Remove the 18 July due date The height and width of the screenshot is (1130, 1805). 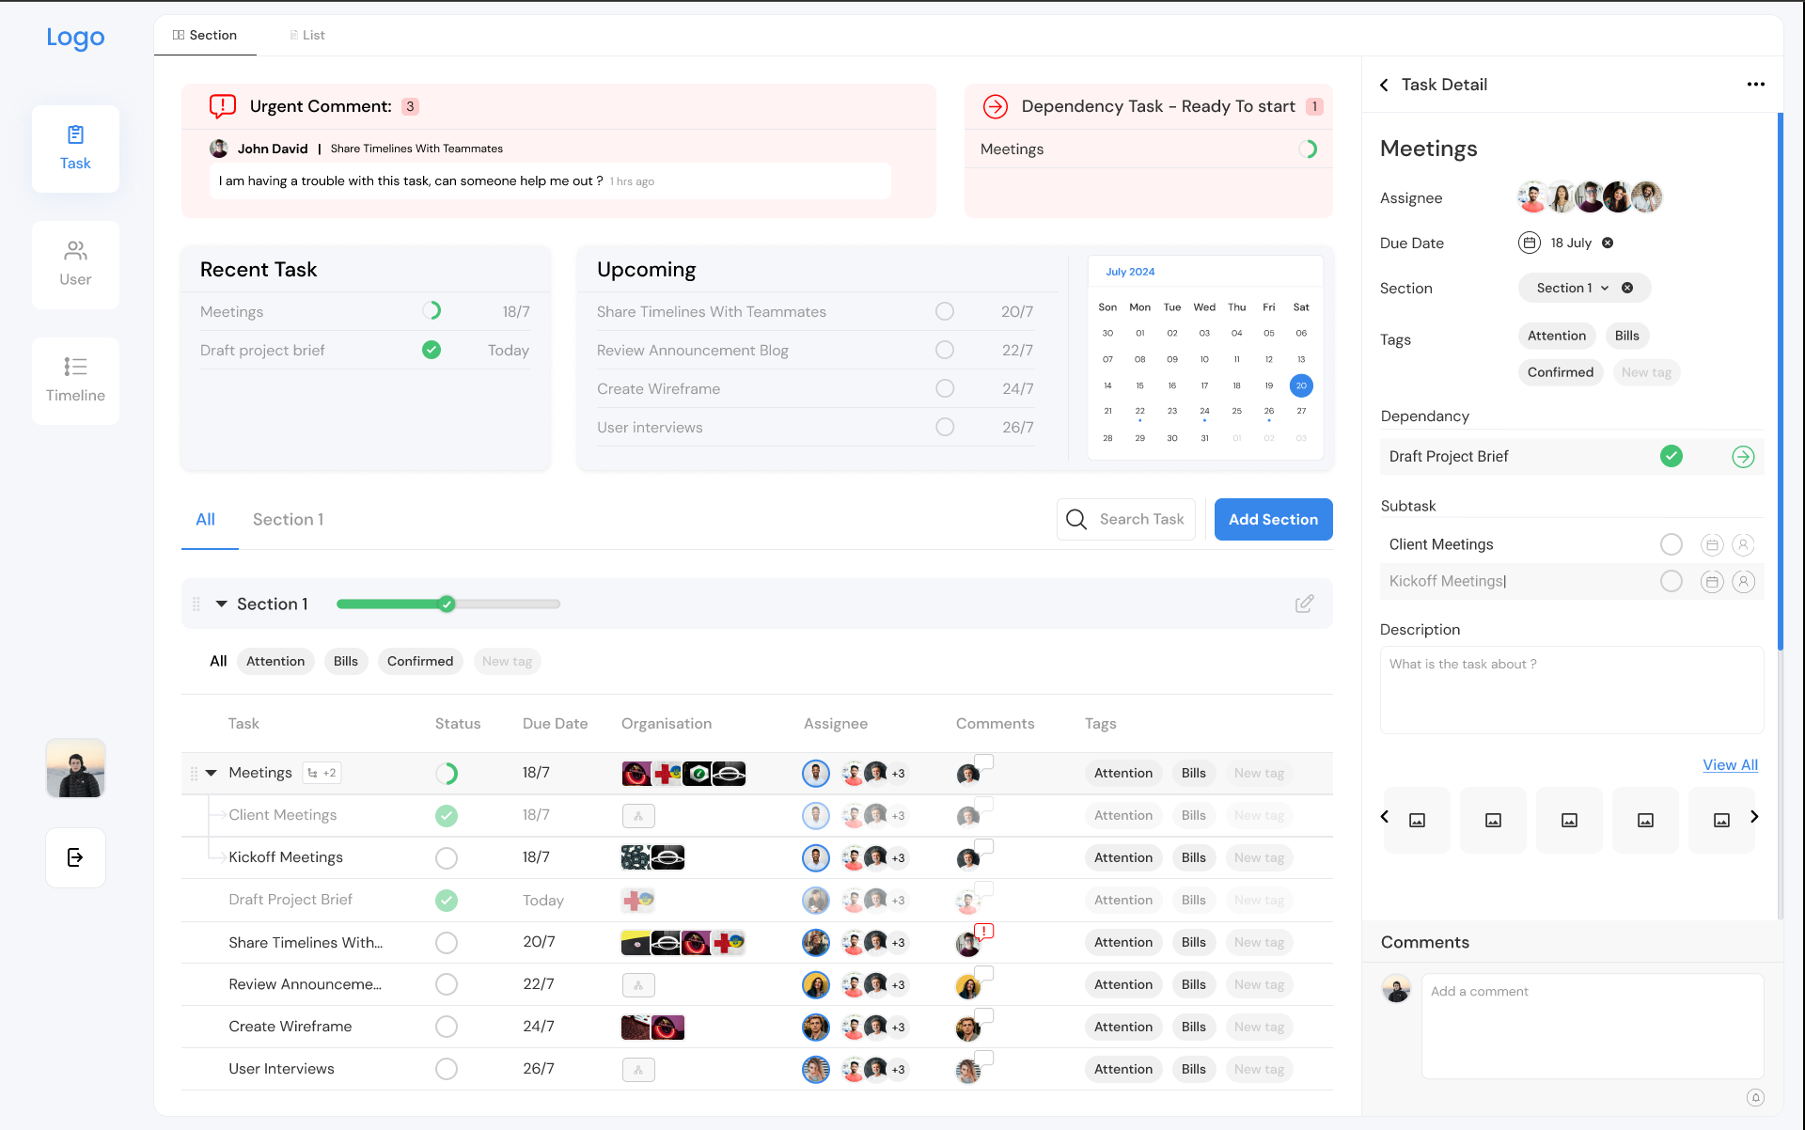[1608, 243]
